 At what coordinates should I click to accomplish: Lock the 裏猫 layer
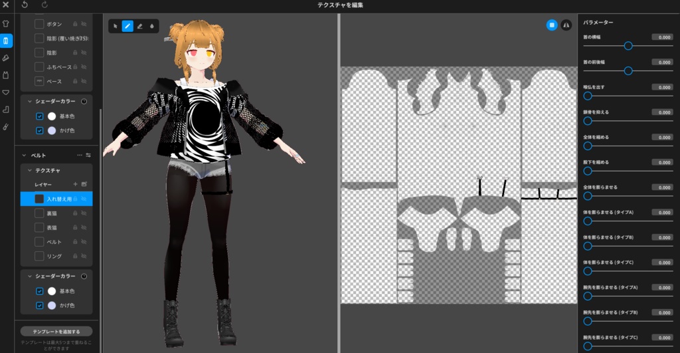[75, 213]
